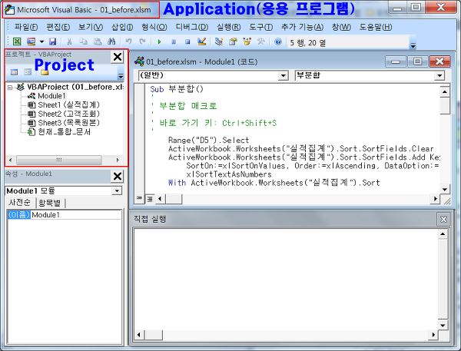This screenshot has width=461, height=351.
Task: Select Sheet1 (실적집계) in project tree
Action: tap(69, 104)
